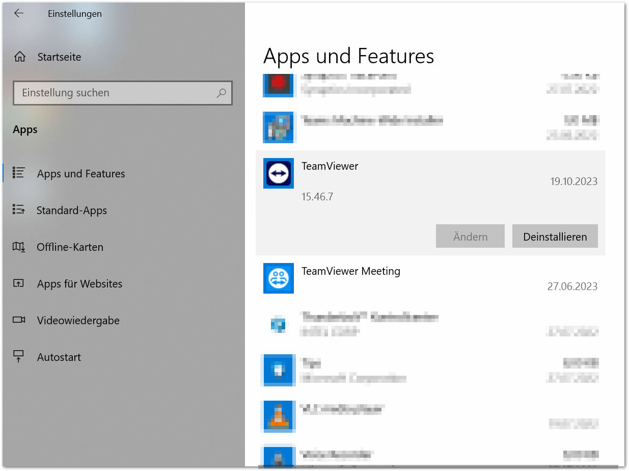Open Startseite via the home icon
The height and width of the screenshot is (471, 629).
pos(20,57)
